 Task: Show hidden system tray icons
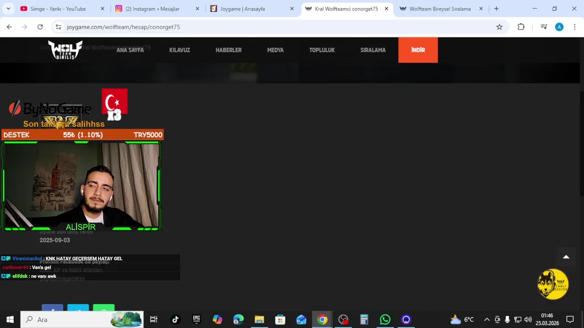click(x=487, y=319)
